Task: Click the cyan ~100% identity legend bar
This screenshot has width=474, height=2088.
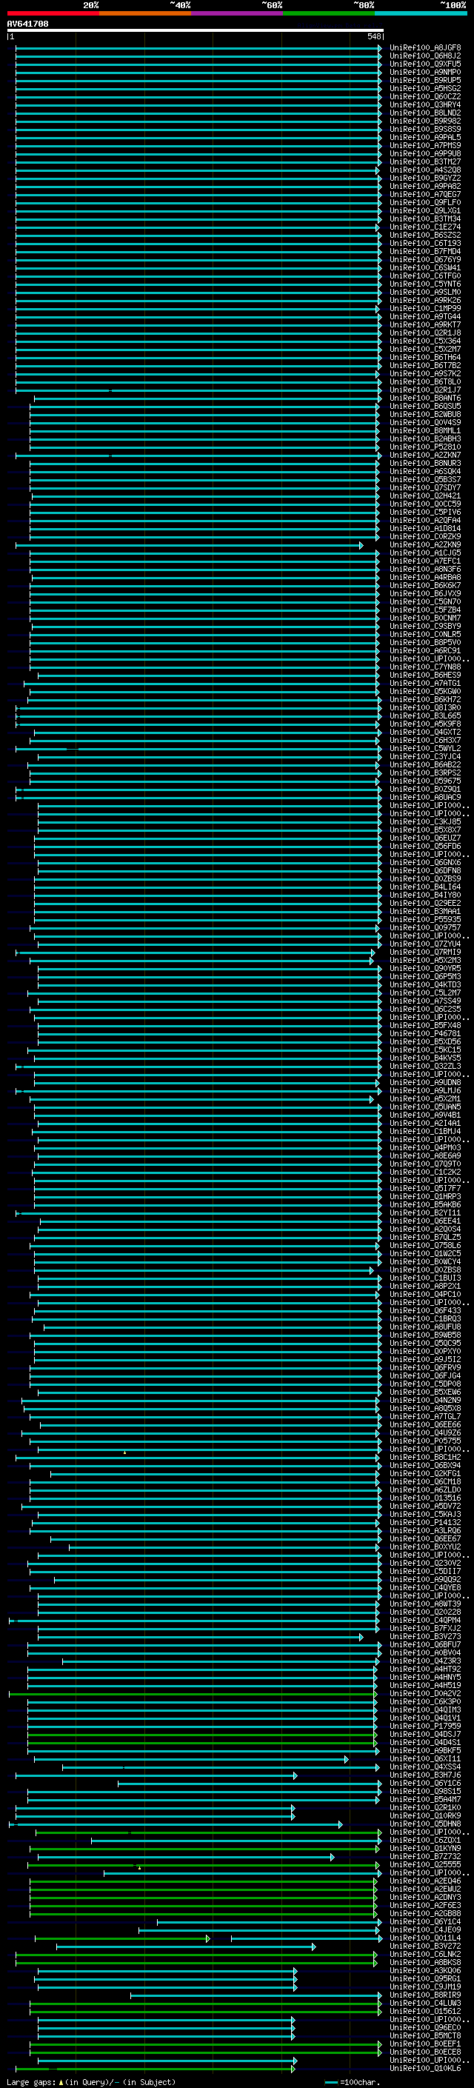Action: pos(421,13)
